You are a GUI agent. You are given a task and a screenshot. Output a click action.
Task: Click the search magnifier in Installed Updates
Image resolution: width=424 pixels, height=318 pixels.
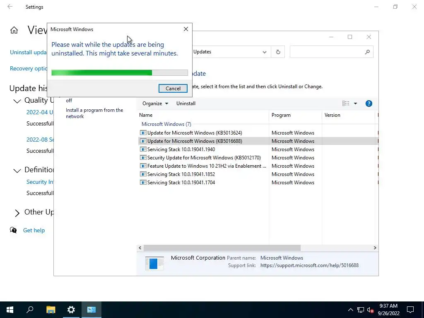click(367, 52)
